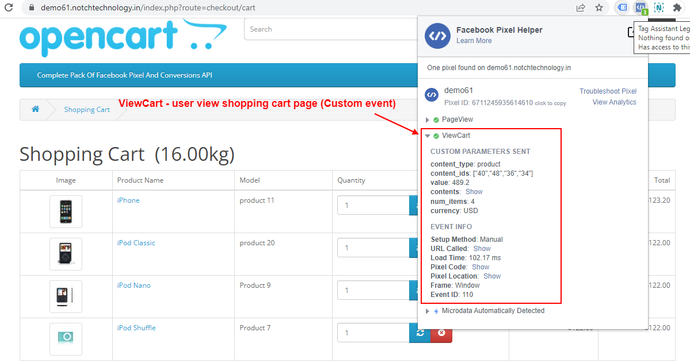Click the iPod Classic product thumbnail
The image size is (690, 363).
tap(66, 254)
